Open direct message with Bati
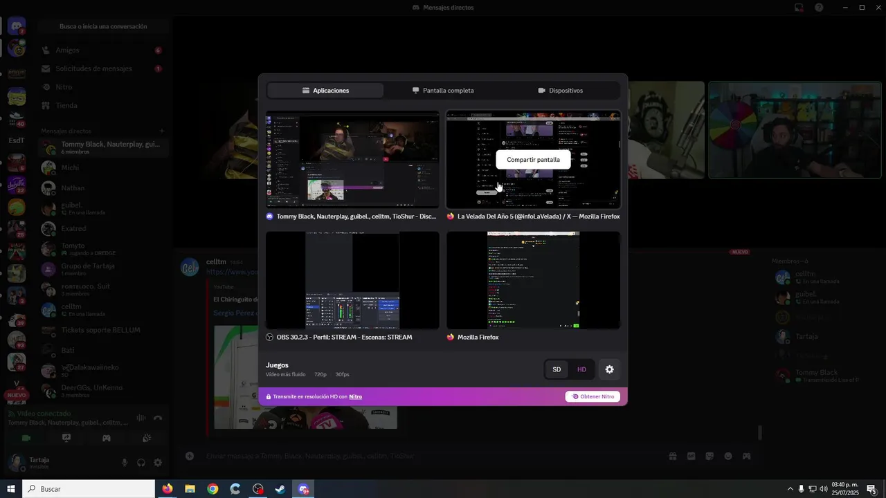Screen dimensions: 886x498 [102, 350]
